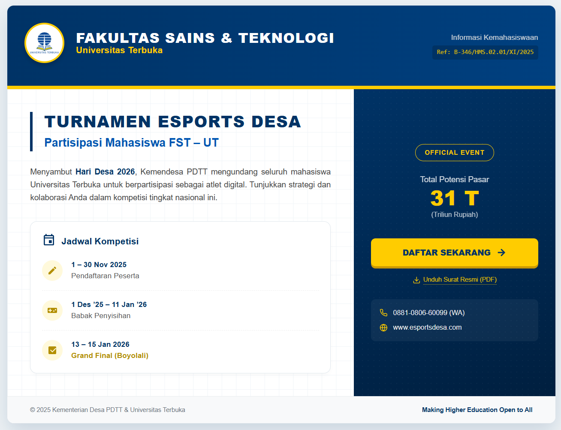The image size is (561, 430).
Task: Click the WhatsApp number 0881-0806-60099
Action: click(428, 313)
